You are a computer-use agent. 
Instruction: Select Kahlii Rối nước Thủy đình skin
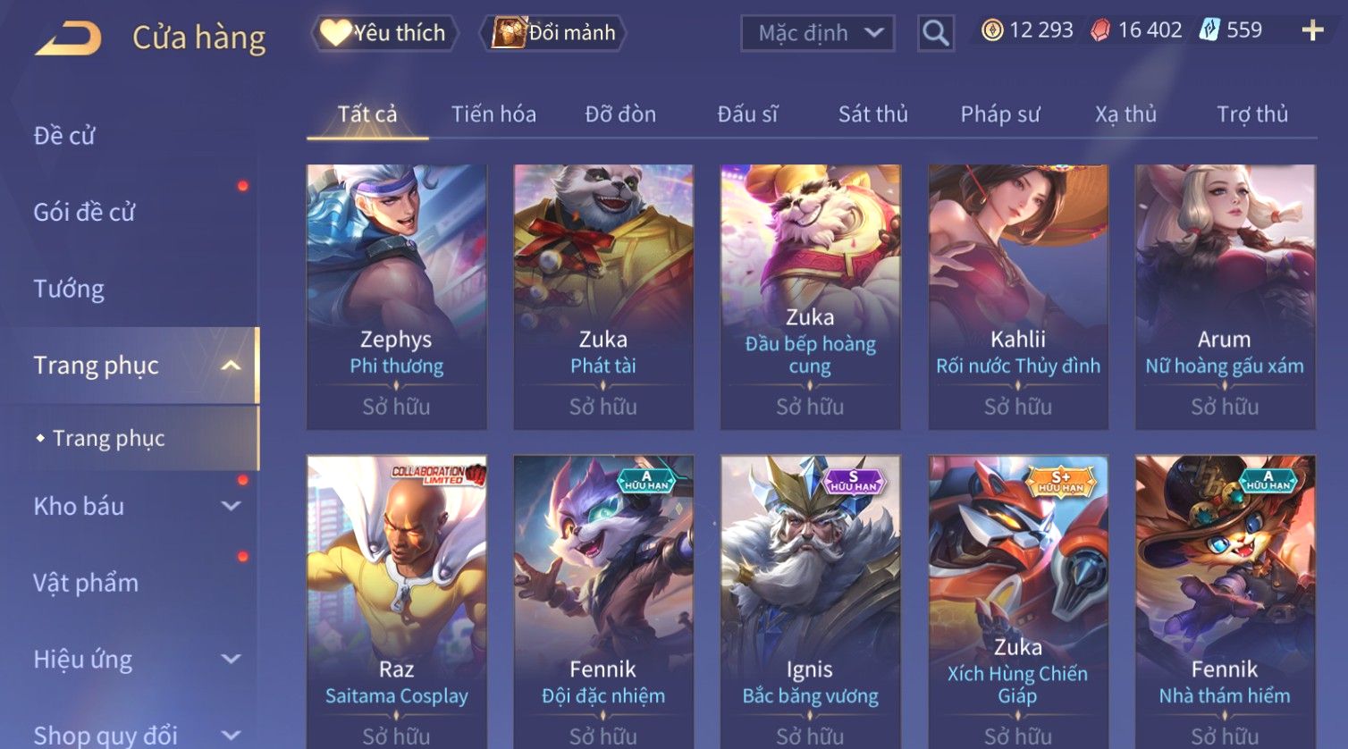coord(1018,297)
